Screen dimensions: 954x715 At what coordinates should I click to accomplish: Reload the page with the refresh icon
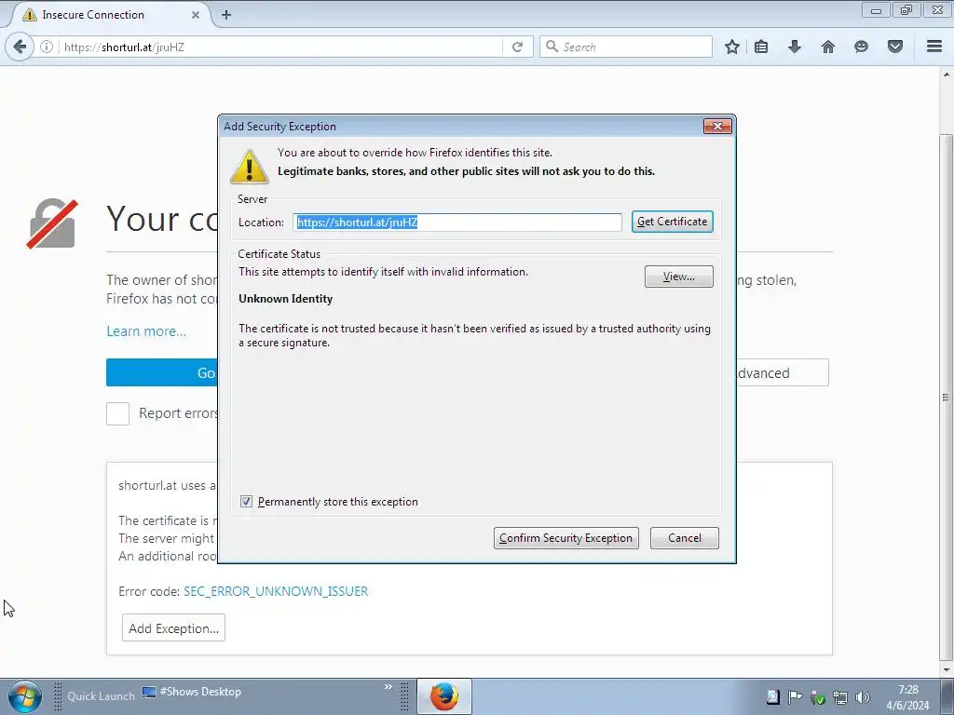click(x=518, y=47)
